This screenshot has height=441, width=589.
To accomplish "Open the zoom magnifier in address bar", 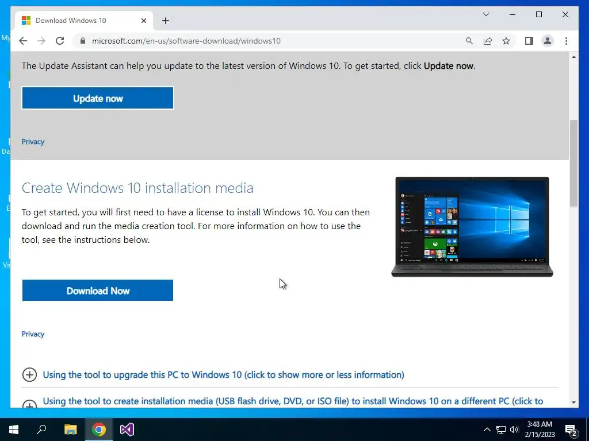I will pos(469,41).
